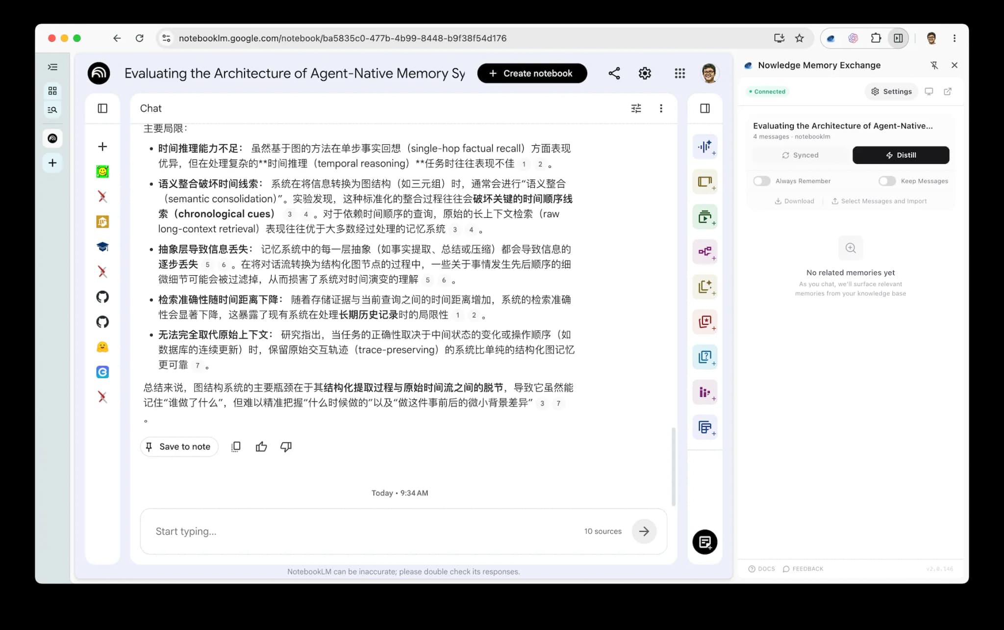Create an Infographic from studio panel
Image resolution: width=1004 pixels, height=630 pixels.
[704, 392]
